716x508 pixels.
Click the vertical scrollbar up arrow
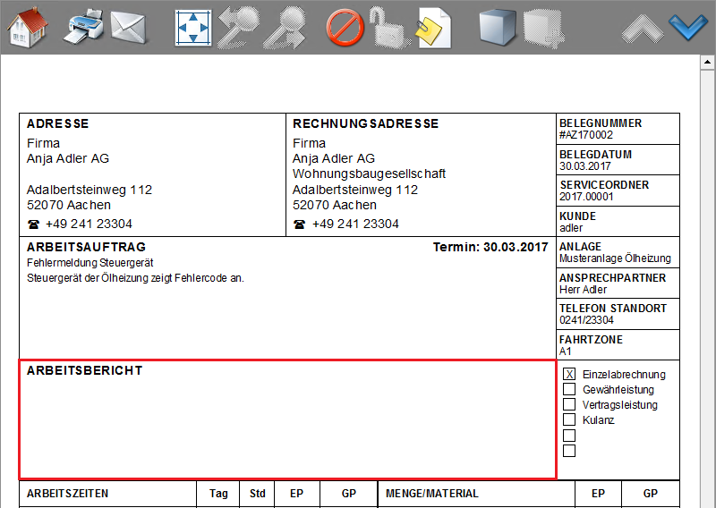tap(707, 64)
